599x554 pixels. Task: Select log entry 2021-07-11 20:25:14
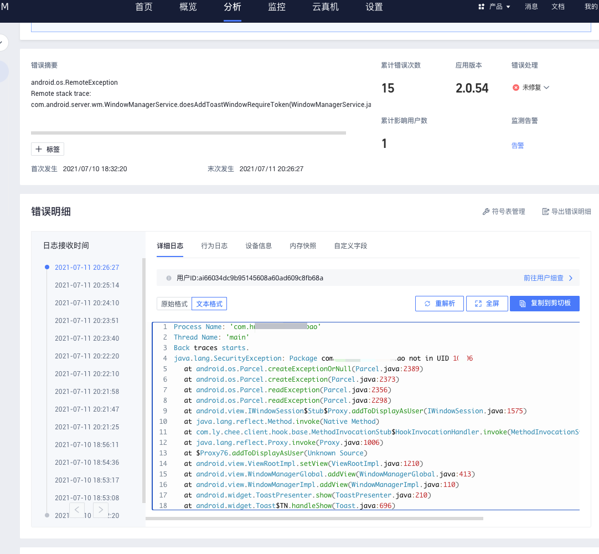click(x=87, y=285)
